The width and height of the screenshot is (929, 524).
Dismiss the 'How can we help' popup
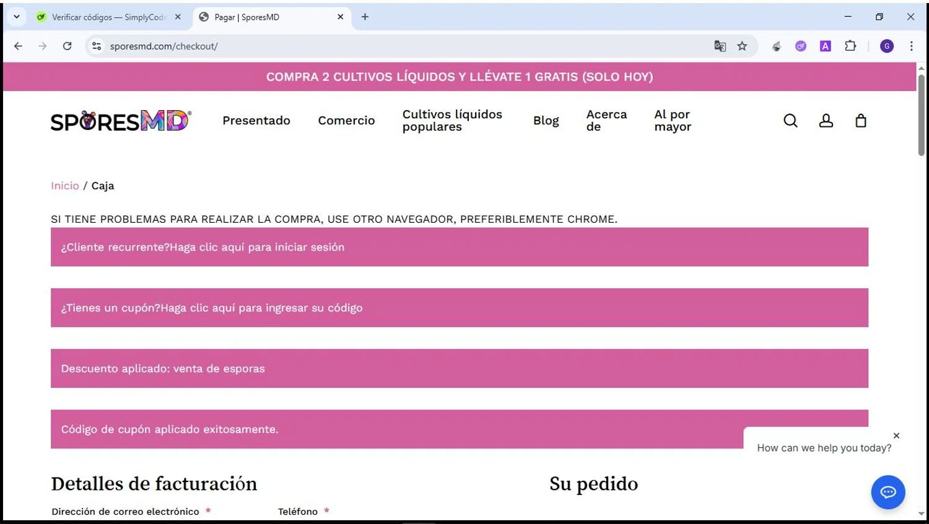896,436
